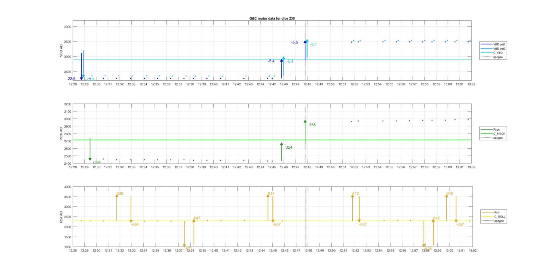Select "Roll" legend entry

[497, 212]
